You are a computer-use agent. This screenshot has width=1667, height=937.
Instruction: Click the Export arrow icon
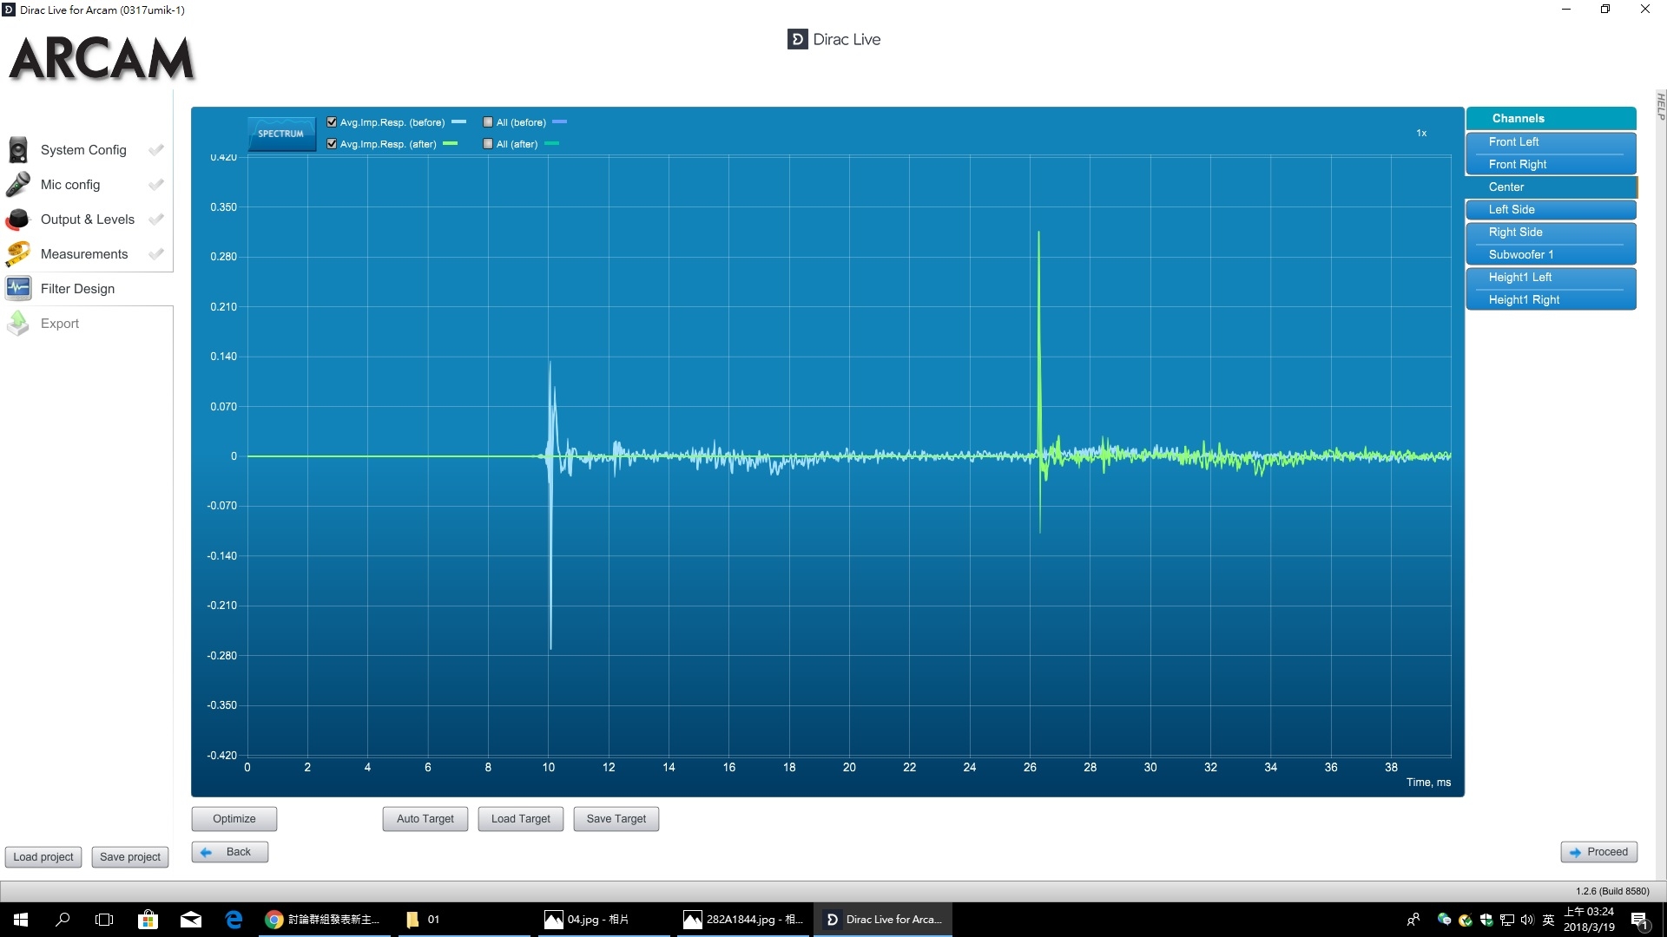(x=17, y=323)
